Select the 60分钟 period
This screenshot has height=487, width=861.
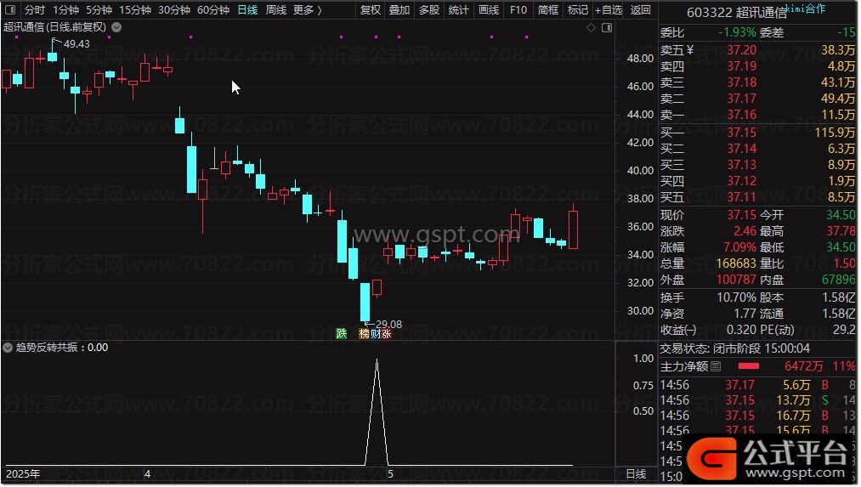click(x=213, y=10)
